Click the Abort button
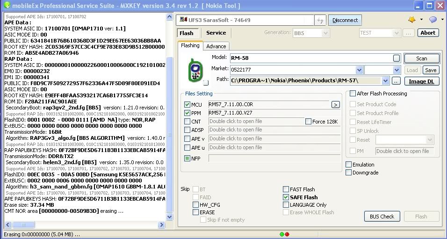447x239 pixels. click(428, 33)
